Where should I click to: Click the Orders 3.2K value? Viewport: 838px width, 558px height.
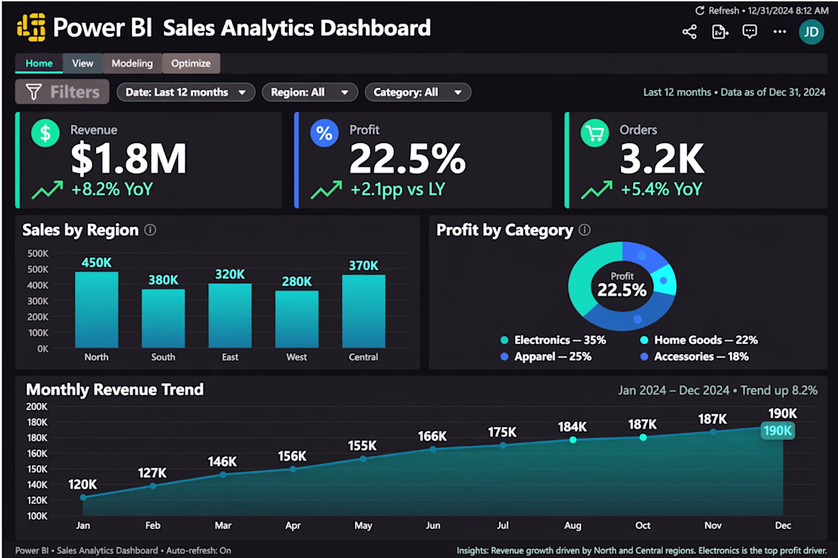662,159
